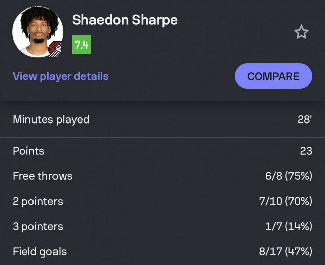Tap the Free throws label
Viewport: 325px width, 265px height.
(x=43, y=176)
